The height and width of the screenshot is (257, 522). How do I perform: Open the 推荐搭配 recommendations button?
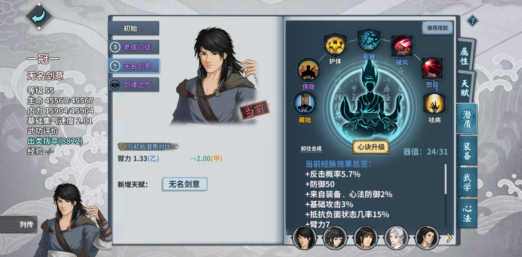pos(437,28)
